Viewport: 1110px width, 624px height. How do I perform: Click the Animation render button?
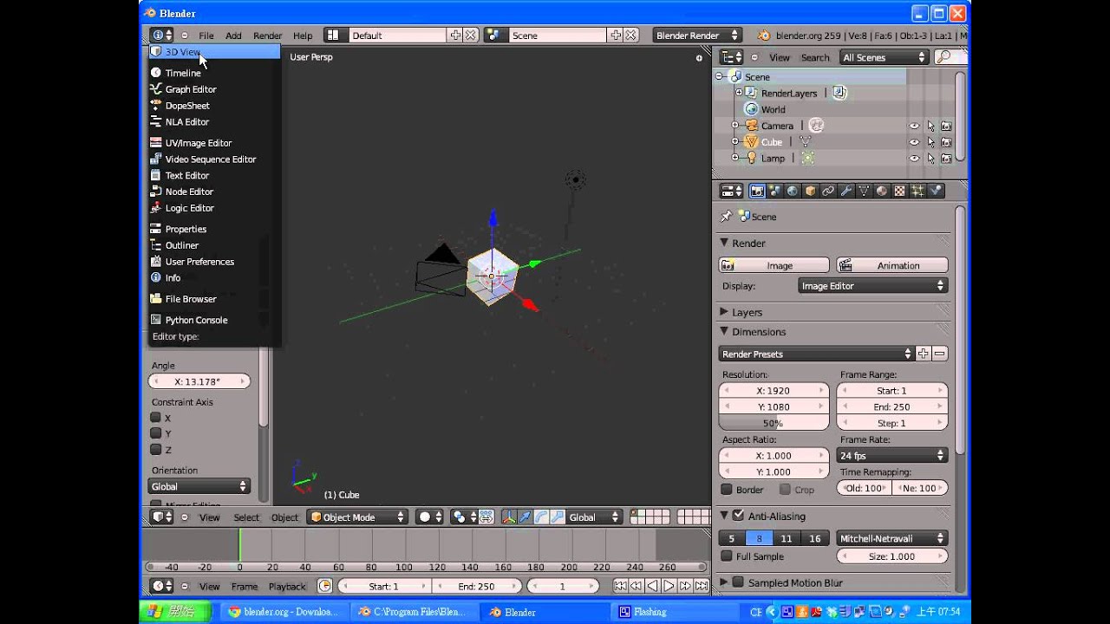pyautogui.click(x=891, y=265)
